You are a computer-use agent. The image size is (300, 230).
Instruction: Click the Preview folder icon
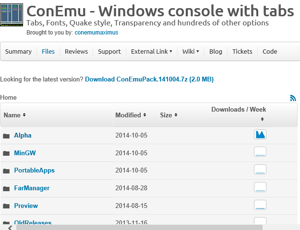click(6, 206)
